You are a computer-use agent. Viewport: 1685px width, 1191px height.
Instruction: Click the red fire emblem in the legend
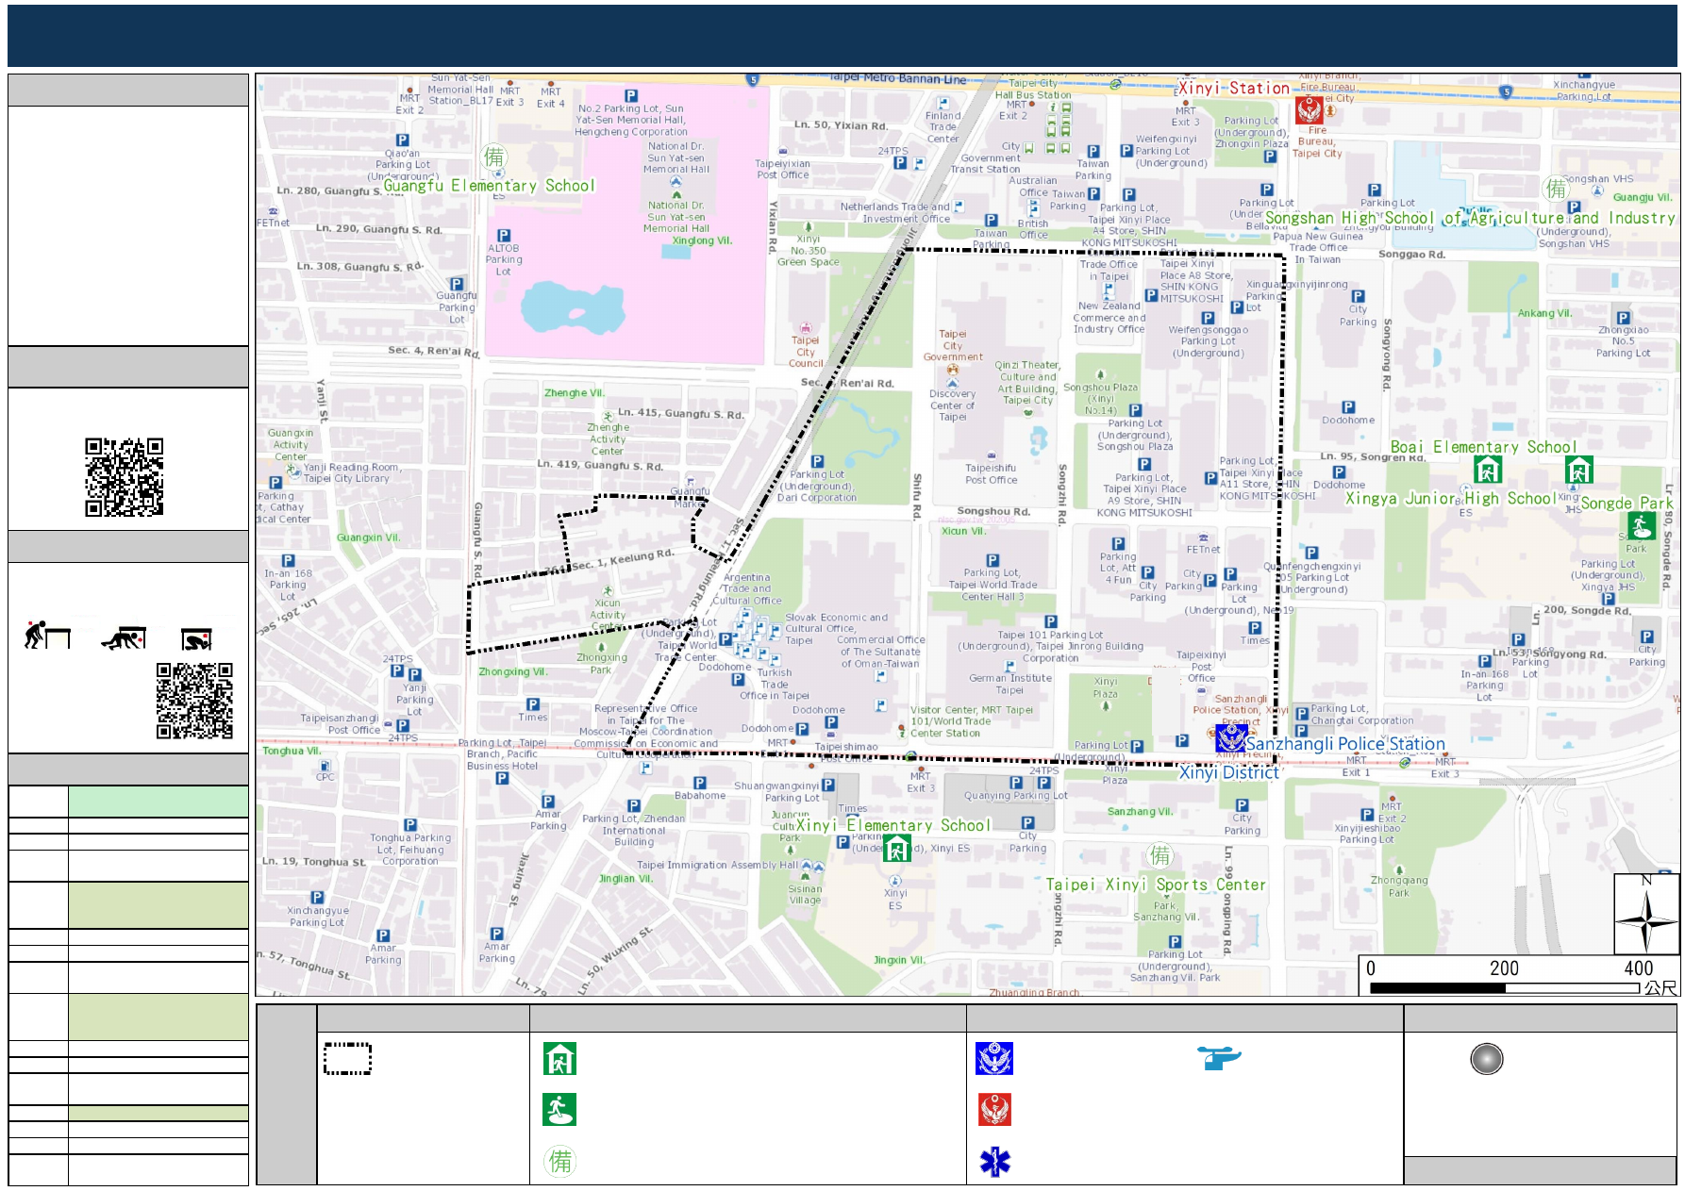[994, 1109]
